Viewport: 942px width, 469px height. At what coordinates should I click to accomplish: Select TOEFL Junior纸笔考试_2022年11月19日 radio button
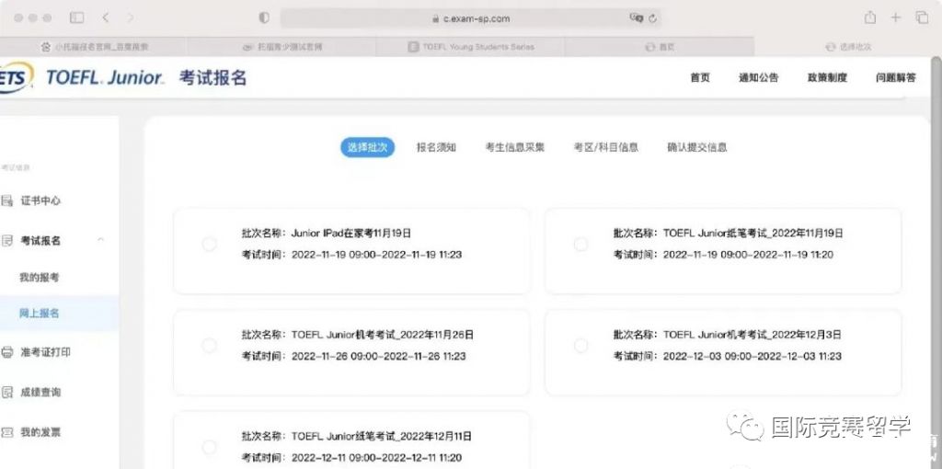tap(580, 244)
